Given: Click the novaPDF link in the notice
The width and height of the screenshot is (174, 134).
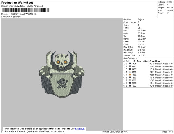Looking at the screenshot, I should click(80, 129).
